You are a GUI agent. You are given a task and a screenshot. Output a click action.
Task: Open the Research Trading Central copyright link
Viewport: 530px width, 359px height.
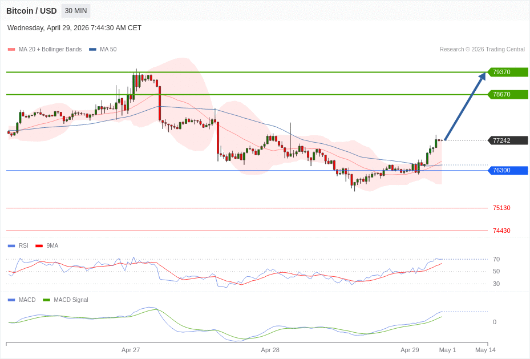click(482, 50)
